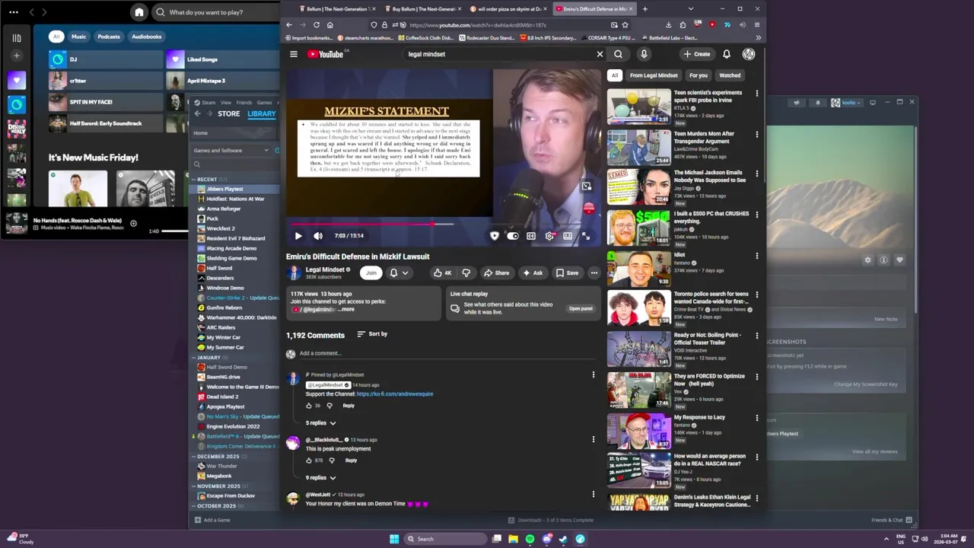The image size is (974, 548).
Task: Join the Legal Mindset channel
Action: (x=371, y=272)
